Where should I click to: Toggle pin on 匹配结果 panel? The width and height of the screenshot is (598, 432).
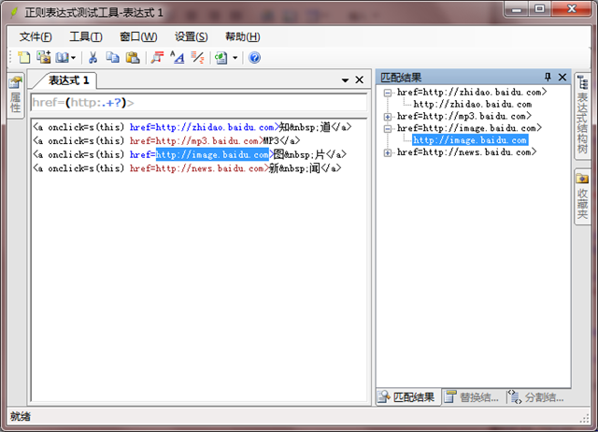point(548,77)
